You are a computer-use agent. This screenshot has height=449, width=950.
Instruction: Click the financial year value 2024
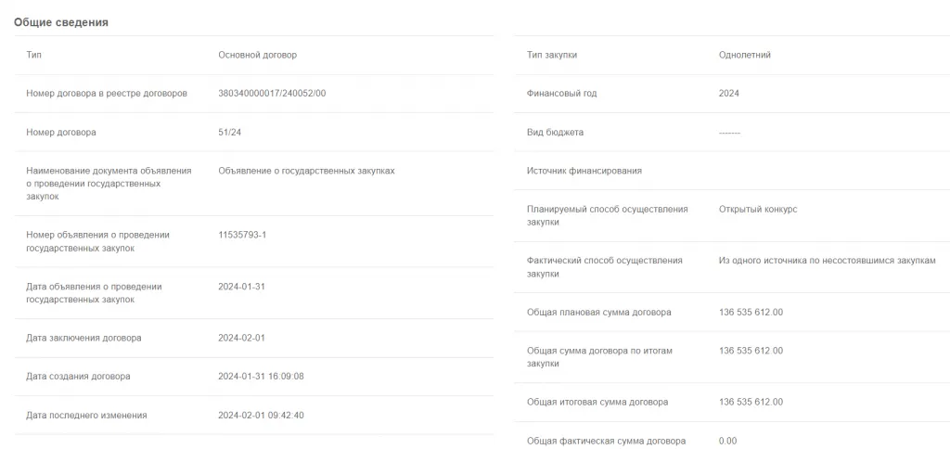tap(729, 94)
